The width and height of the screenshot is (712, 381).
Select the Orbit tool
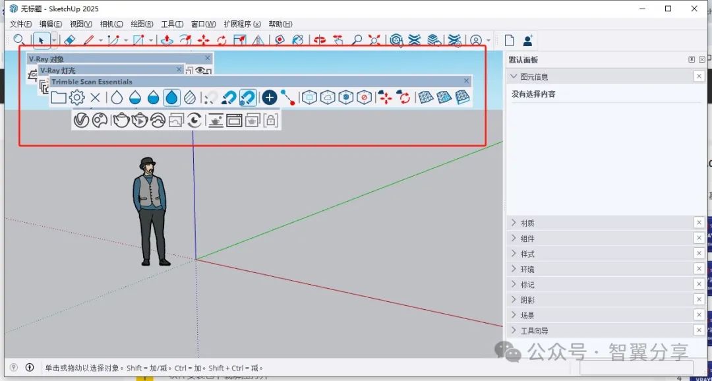tap(320, 40)
